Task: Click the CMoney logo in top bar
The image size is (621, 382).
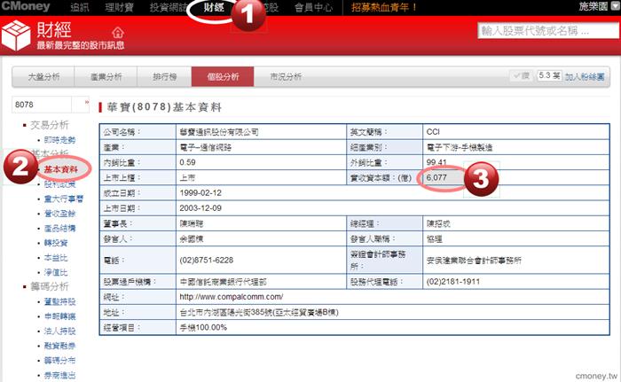Action: pyautogui.click(x=26, y=7)
